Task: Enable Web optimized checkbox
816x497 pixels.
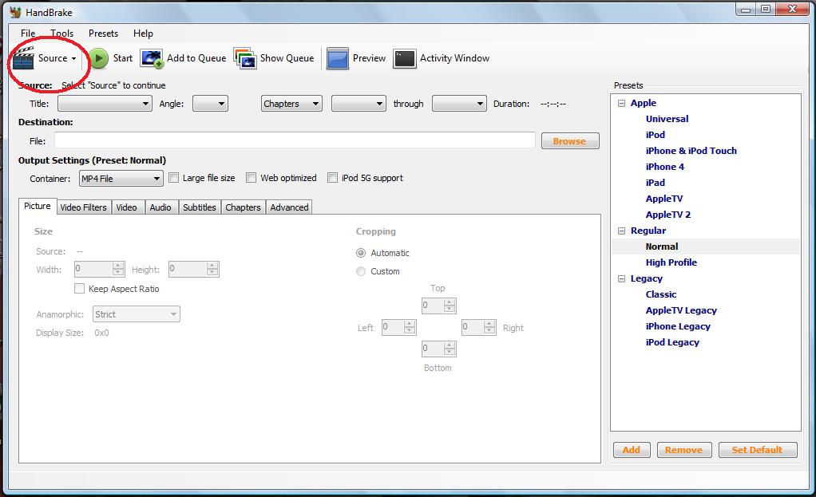Action: coord(252,178)
